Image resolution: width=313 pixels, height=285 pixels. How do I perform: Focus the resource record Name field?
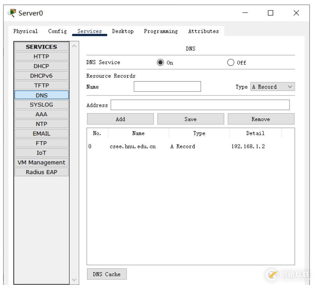[167, 86]
